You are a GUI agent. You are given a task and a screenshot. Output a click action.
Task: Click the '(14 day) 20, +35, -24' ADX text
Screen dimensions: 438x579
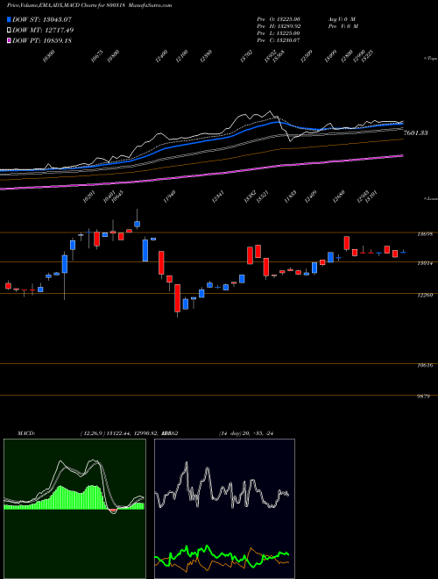245,433
